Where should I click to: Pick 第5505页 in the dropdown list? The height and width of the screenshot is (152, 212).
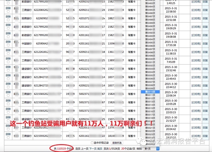(150, 75)
